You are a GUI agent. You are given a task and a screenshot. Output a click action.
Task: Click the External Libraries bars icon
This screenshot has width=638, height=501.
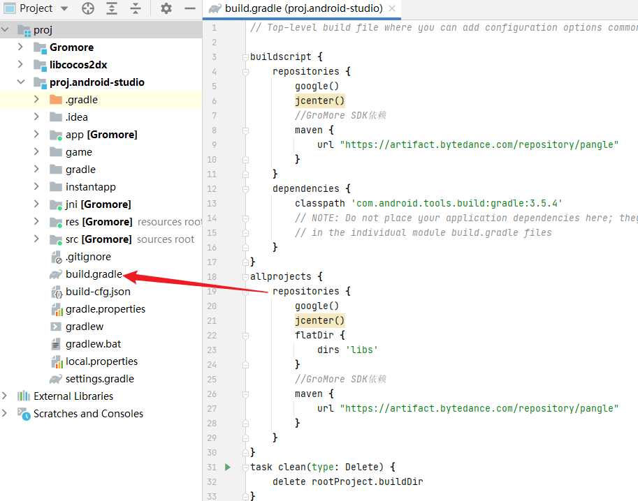coord(24,396)
